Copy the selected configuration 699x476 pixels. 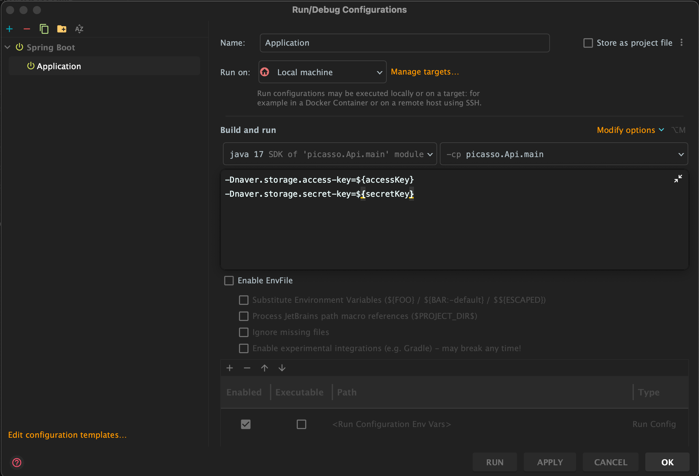coord(44,29)
